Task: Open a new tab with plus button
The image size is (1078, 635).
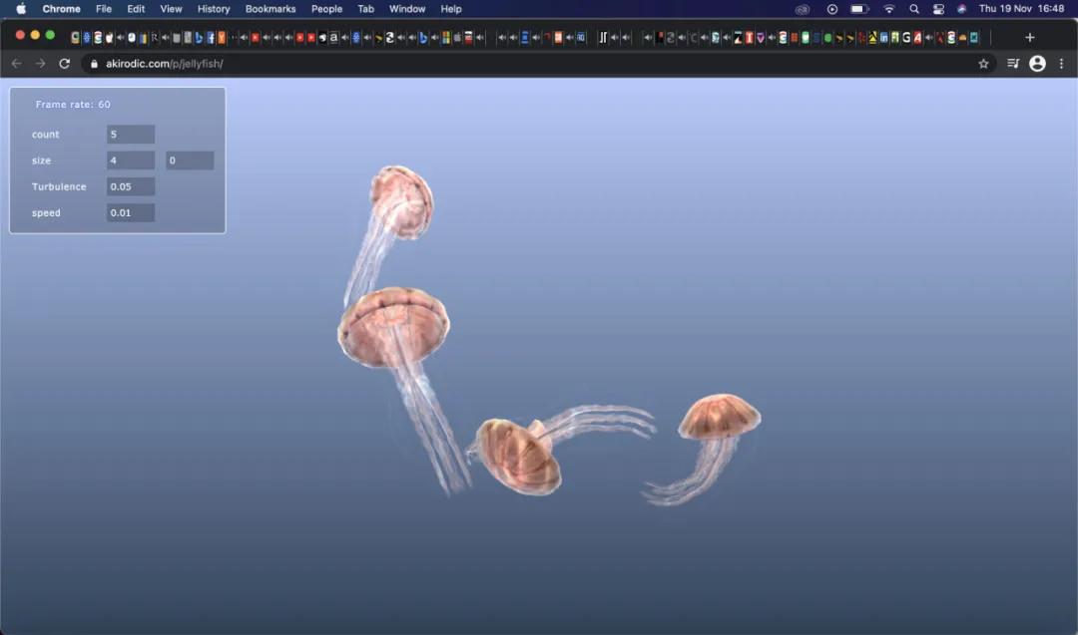Action: pyautogui.click(x=1030, y=37)
